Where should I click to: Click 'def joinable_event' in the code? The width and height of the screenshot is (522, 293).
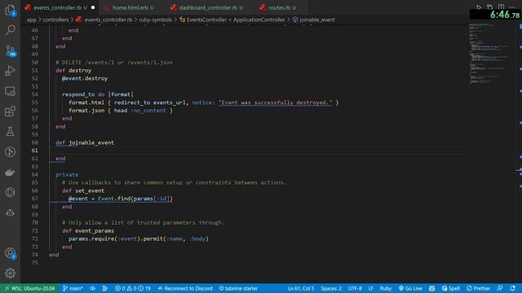click(85, 142)
